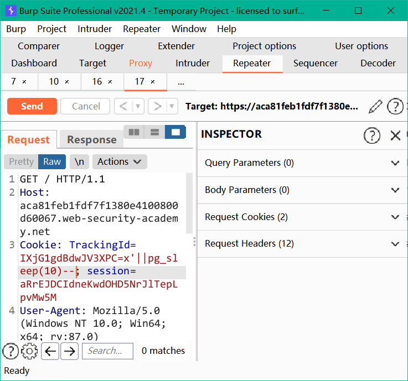Switch to the Intruder tool tab

tap(193, 63)
